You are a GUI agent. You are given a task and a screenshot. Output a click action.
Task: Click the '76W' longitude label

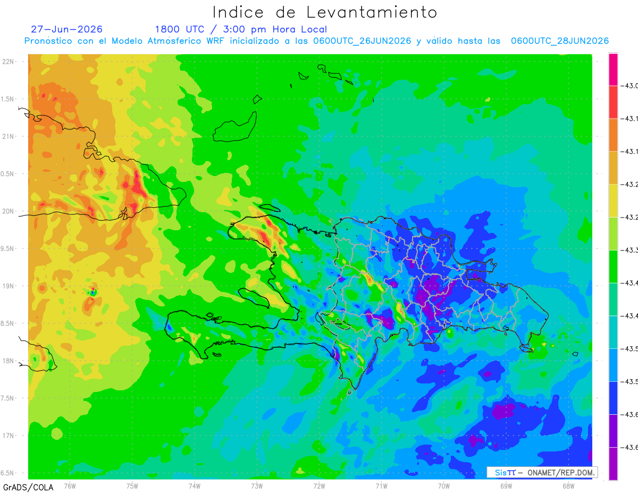[x=70, y=485]
